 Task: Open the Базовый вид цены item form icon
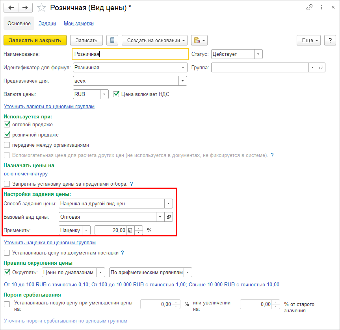point(168,217)
